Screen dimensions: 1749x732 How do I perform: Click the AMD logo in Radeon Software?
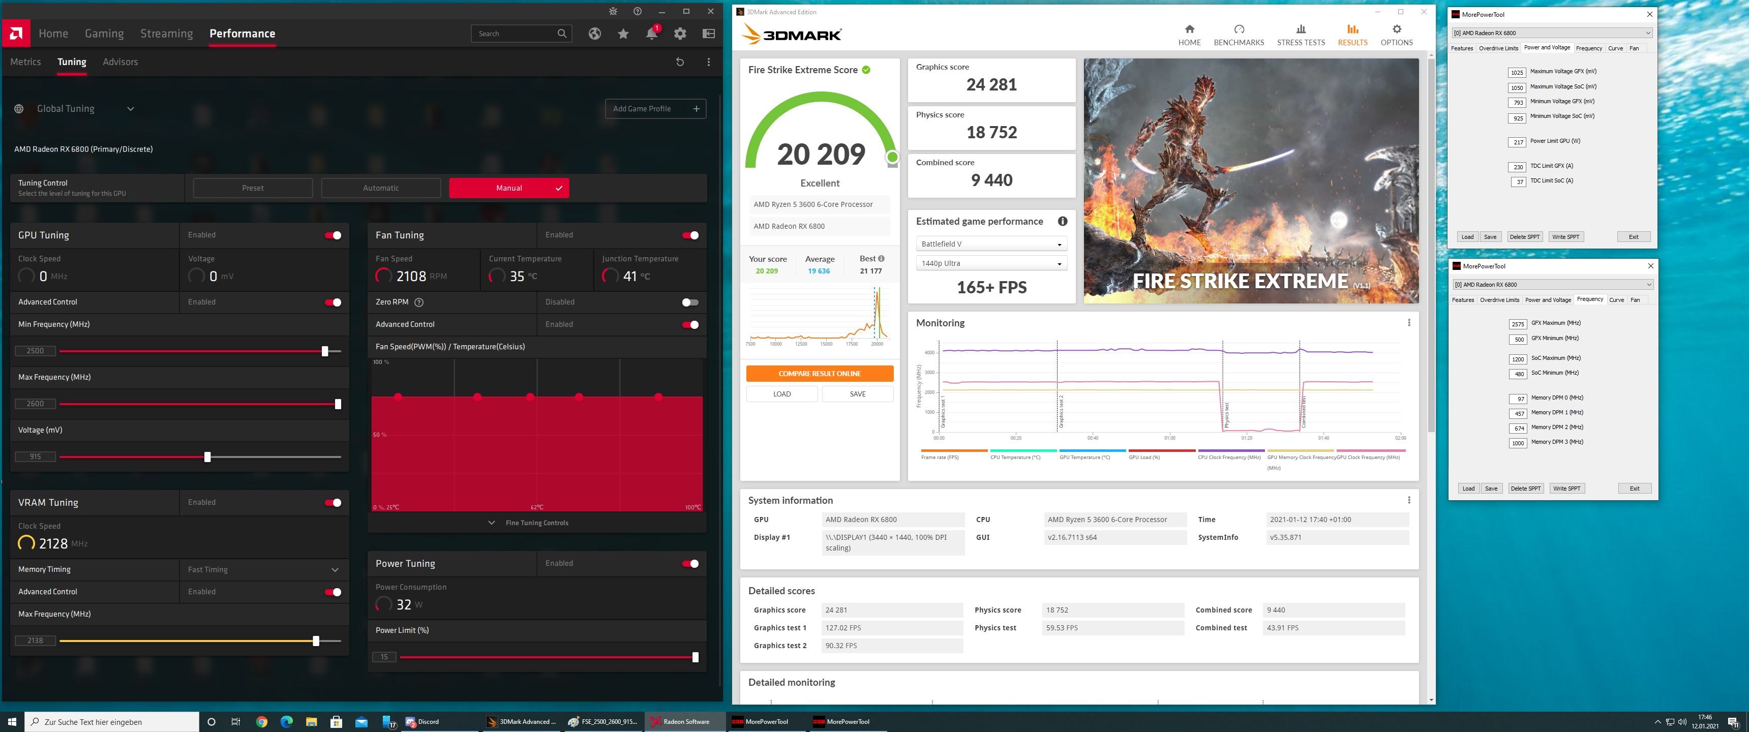(16, 33)
